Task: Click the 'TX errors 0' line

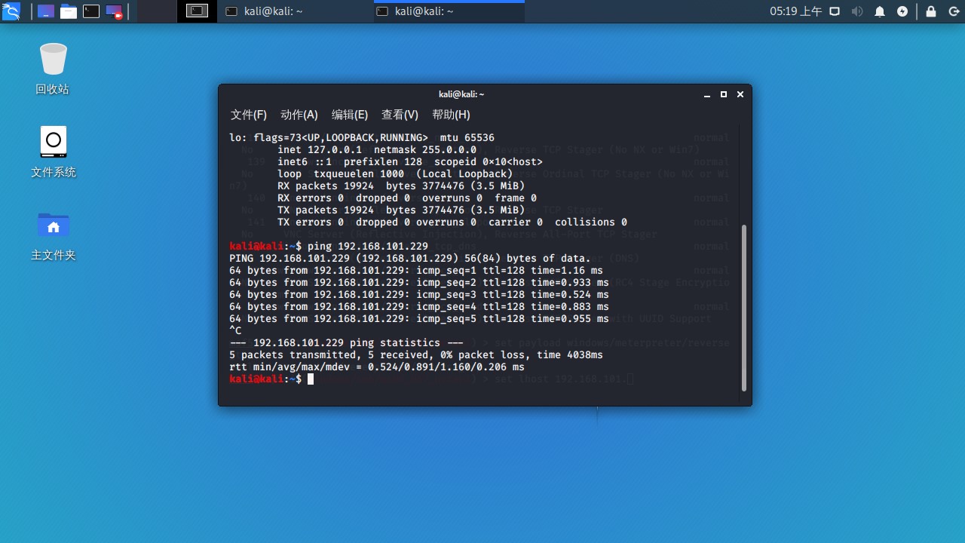Action: (452, 222)
